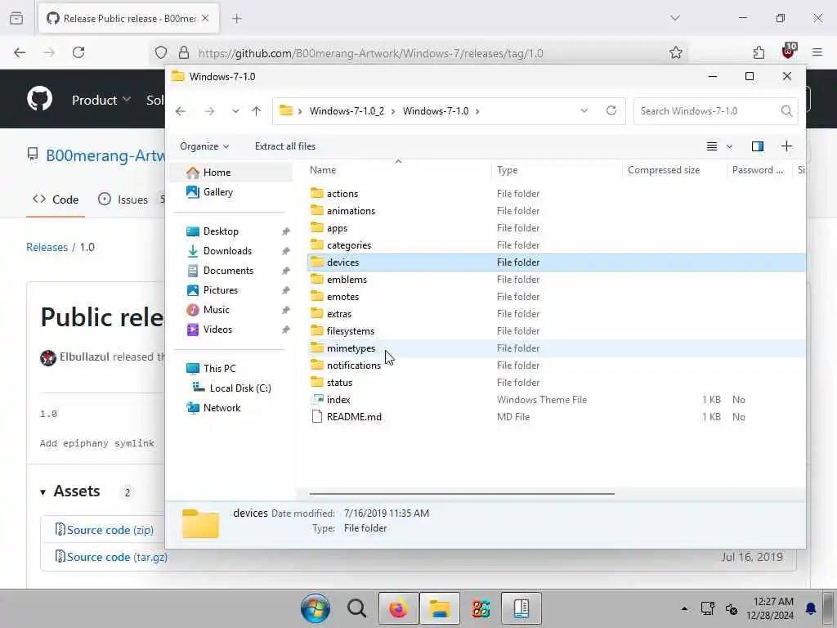Screen dimensions: 837x628
Task: Open Firefox extensions puzzle icon
Action: point(759,52)
